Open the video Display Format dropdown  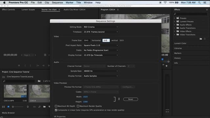[101, 55]
